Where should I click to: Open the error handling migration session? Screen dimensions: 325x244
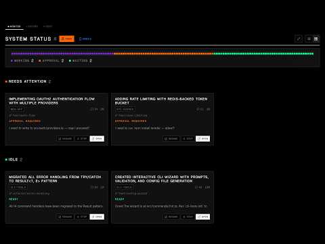pos(97,217)
